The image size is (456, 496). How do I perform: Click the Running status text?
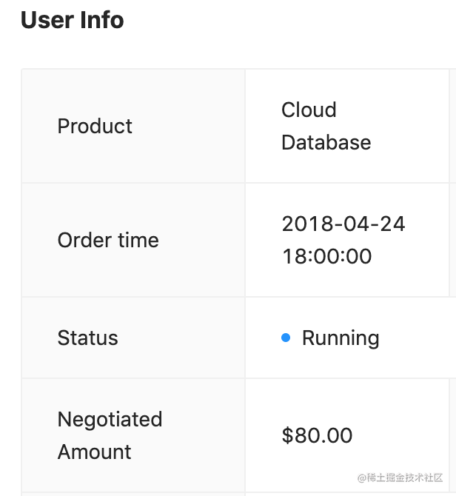click(341, 338)
